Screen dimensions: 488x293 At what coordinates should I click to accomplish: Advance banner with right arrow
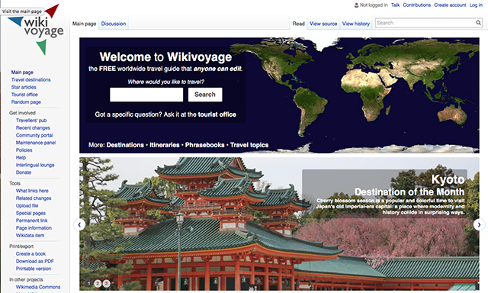click(x=479, y=224)
